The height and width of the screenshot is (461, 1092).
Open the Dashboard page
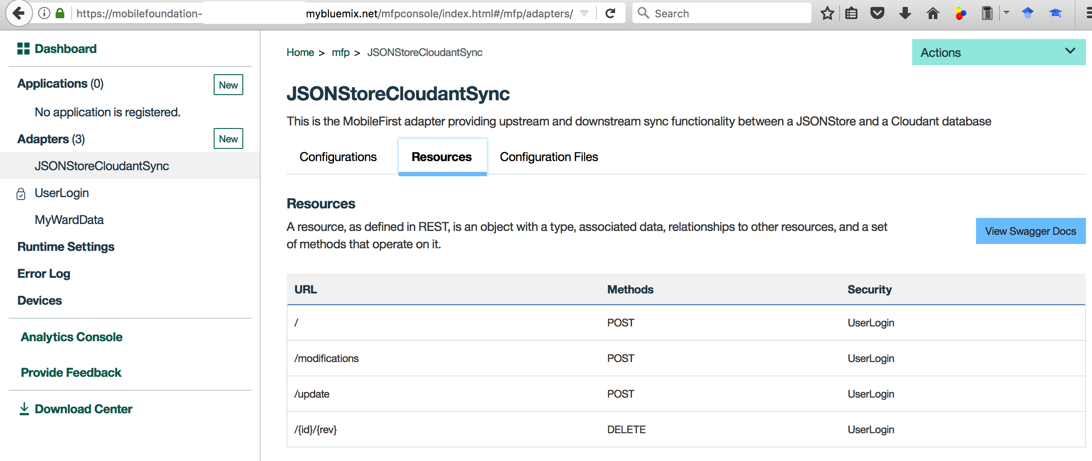[x=66, y=49]
